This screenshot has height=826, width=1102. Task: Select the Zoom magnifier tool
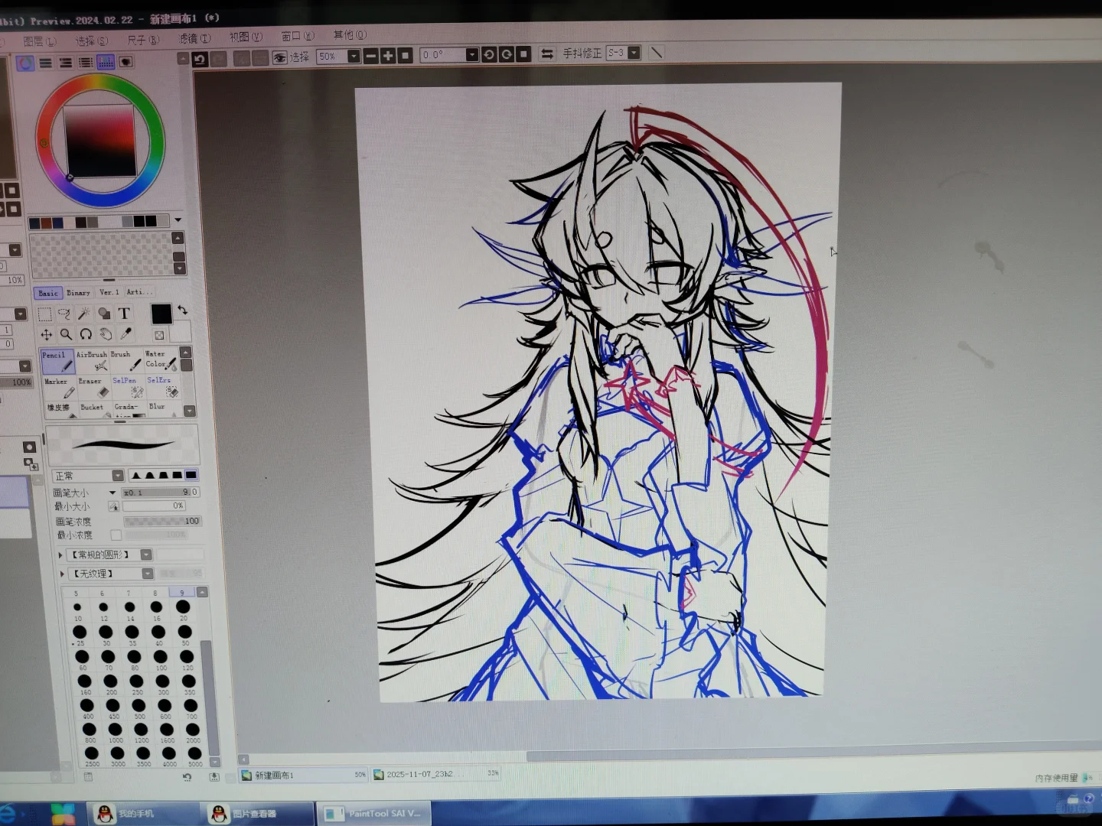coord(66,334)
